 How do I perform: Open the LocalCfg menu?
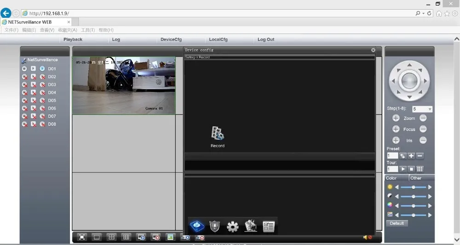[218, 39]
